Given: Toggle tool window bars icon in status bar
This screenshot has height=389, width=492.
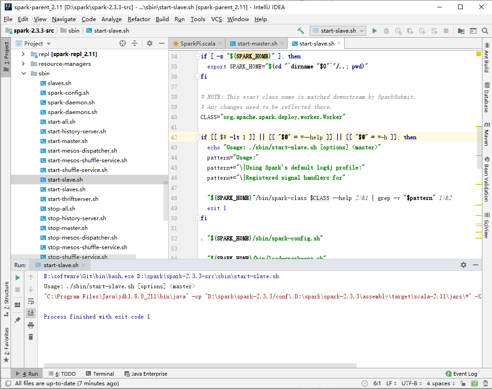Looking at the screenshot, I should pyautogui.click(x=8, y=383).
